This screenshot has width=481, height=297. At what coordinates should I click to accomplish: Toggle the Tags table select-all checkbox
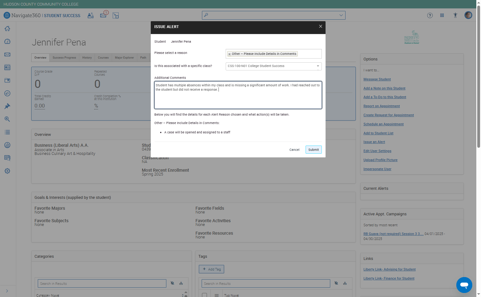tap(204, 295)
